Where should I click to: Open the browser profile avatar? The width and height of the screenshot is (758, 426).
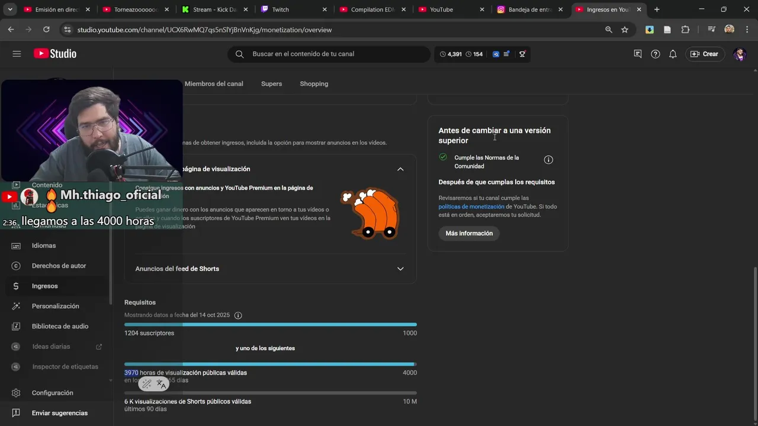click(730, 30)
